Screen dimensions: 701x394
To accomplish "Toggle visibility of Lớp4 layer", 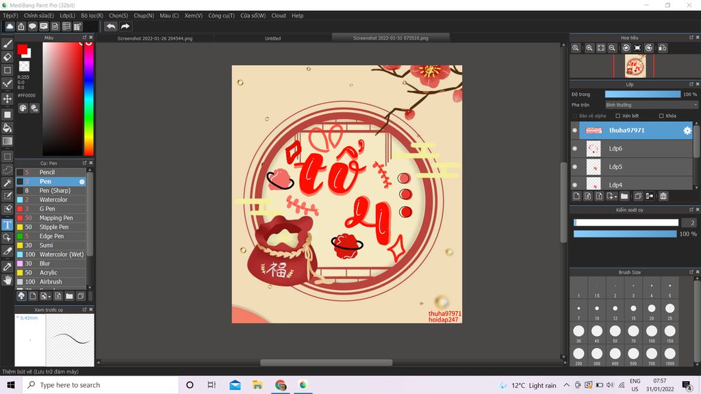I will pyautogui.click(x=574, y=185).
